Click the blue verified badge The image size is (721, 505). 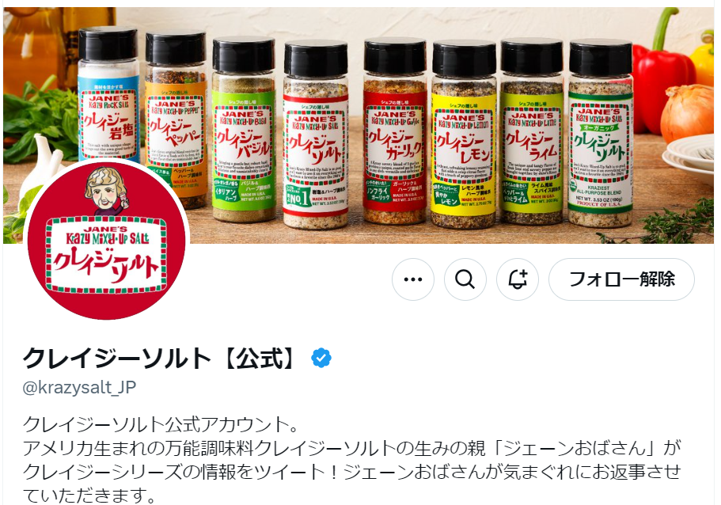(x=321, y=358)
